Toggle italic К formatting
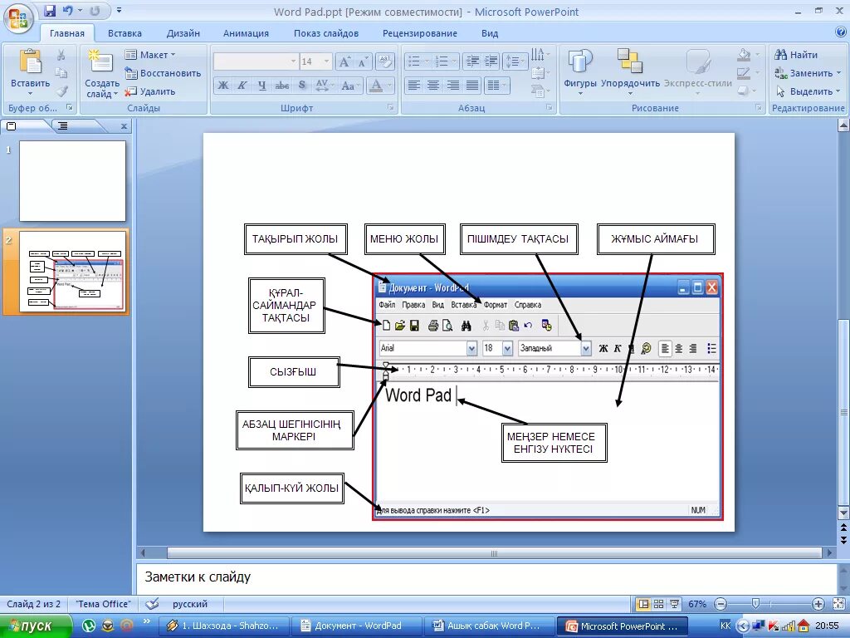The width and height of the screenshot is (850, 638). tap(242, 86)
